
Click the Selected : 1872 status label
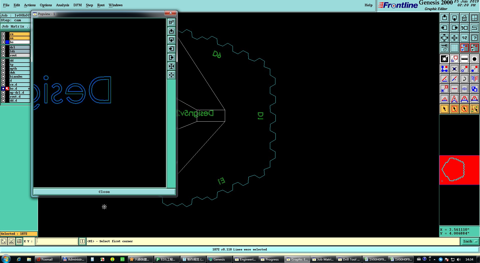point(19,234)
